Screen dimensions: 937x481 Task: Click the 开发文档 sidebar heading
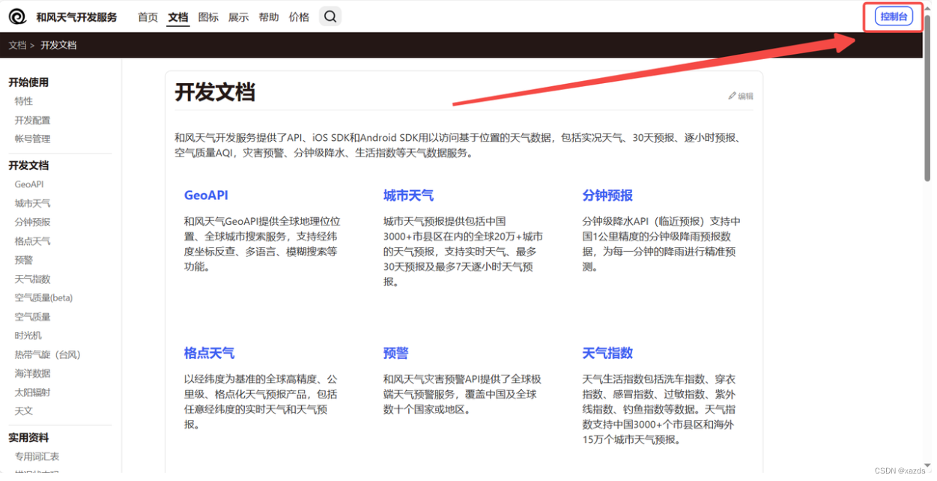pos(28,166)
